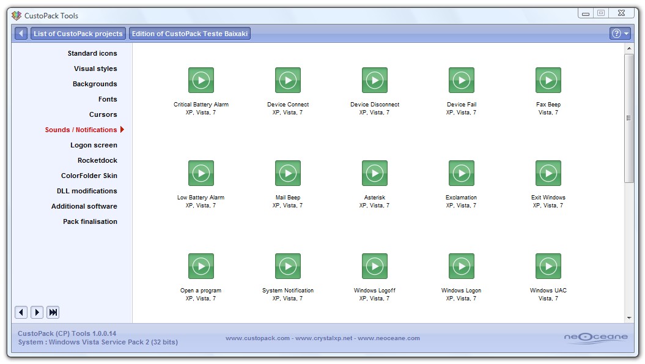The width and height of the screenshot is (645, 364).
Task: Play the System Notification sound
Action: click(288, 266)
